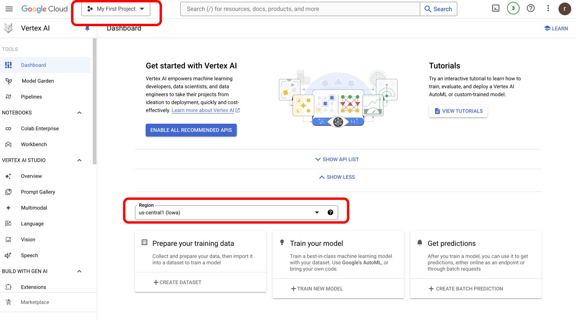576x320 pixels.
Task: Open the Model Garden page
Action: pyautogui.click(x=38, y=81)
